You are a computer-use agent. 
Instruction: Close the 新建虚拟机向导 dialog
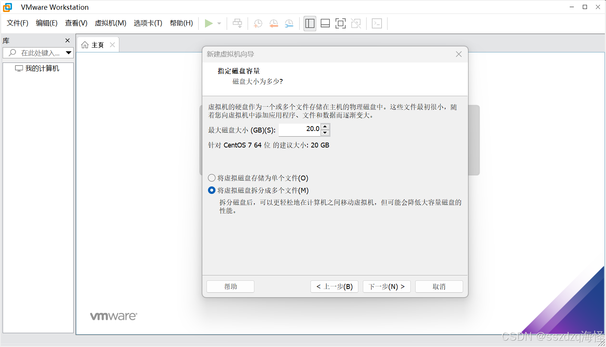click(x=459, y=54)
